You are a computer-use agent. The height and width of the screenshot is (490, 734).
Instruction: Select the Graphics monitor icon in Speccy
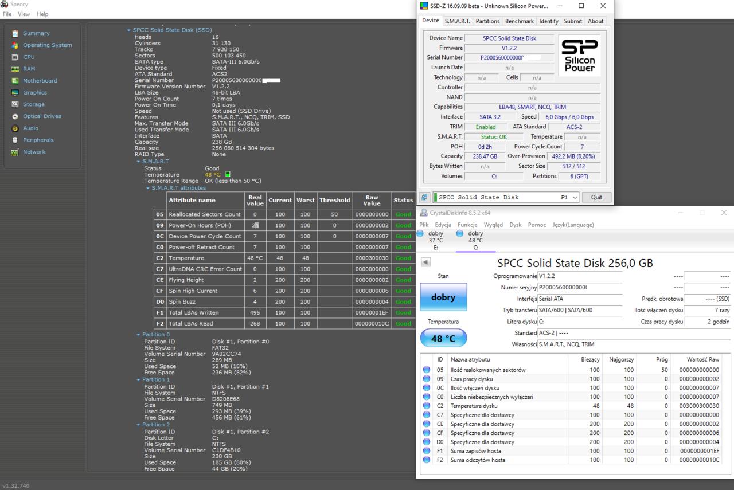(x=15, y=93)
